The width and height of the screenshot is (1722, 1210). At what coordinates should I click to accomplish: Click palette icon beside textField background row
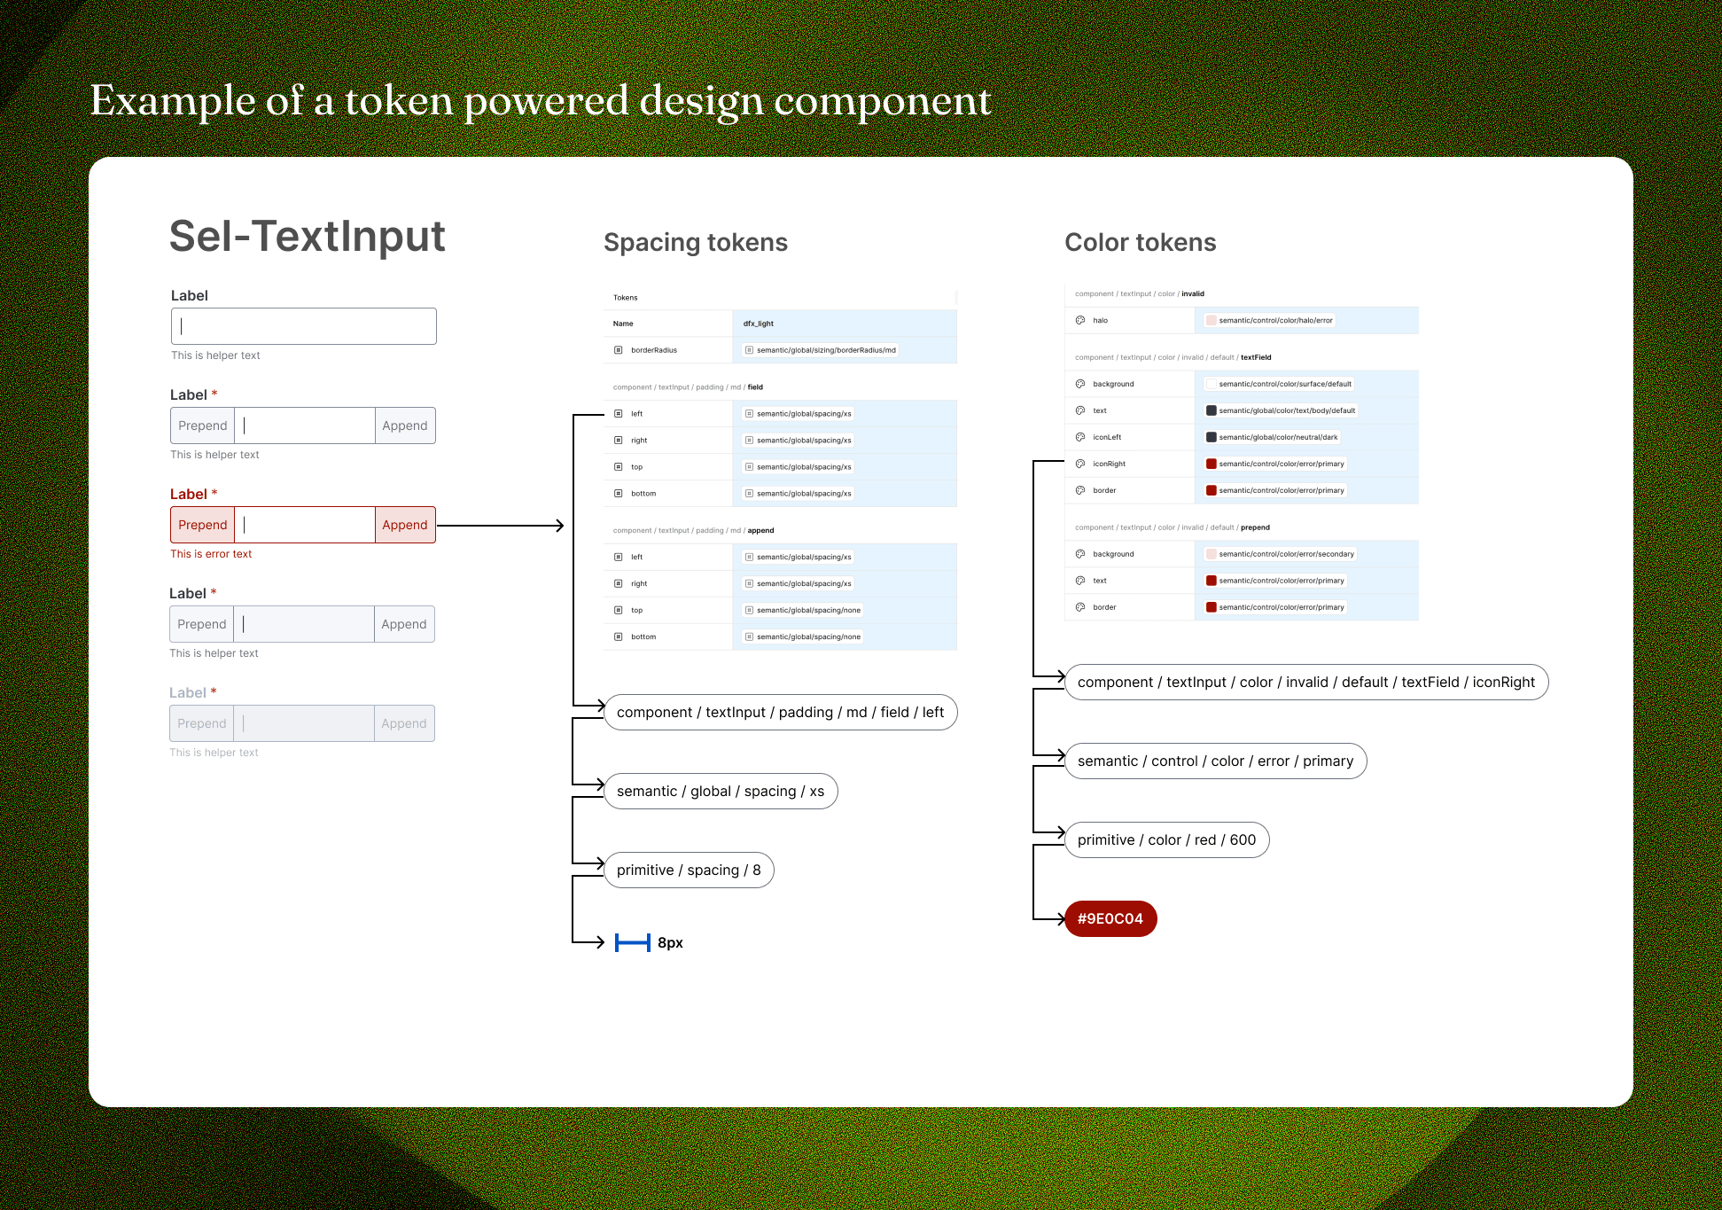click(1080, 384)
